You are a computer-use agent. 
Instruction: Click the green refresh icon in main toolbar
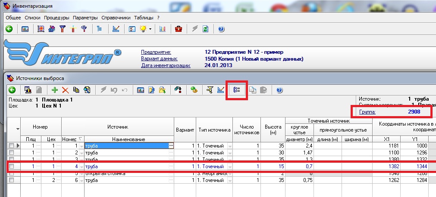pos(206,29)
